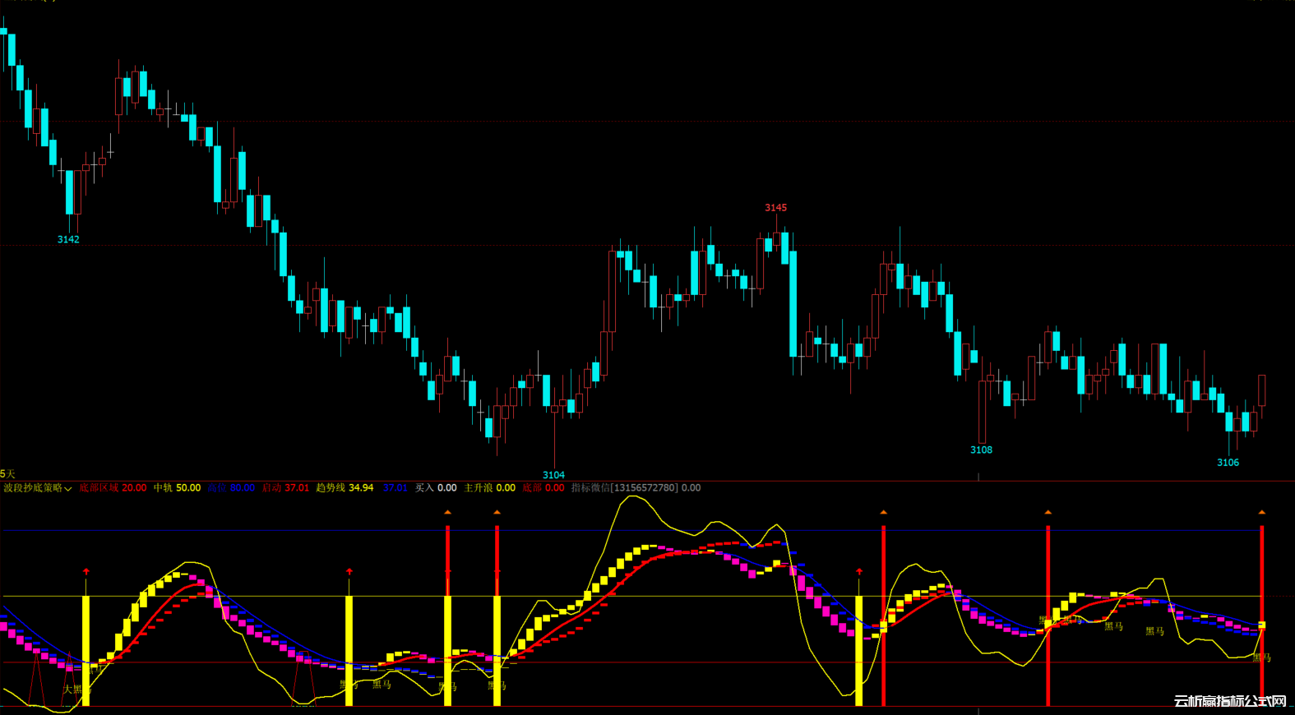
Task: Click the 3106 low price label
Action: [1228, 463]
